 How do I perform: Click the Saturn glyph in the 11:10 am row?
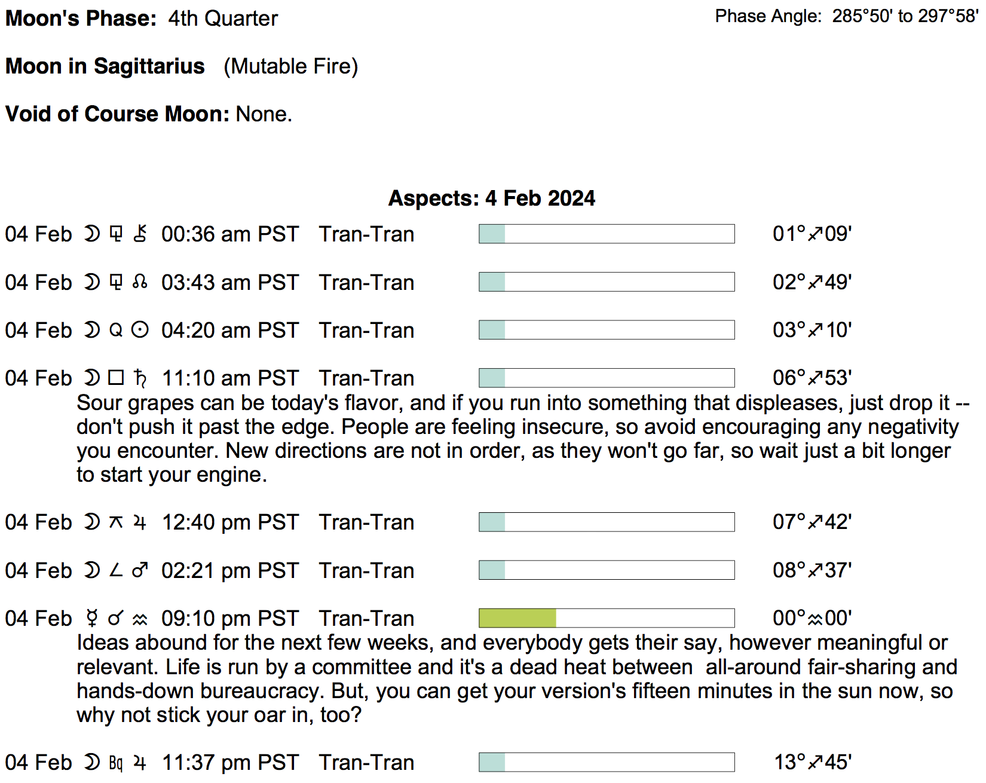point(140,378)
